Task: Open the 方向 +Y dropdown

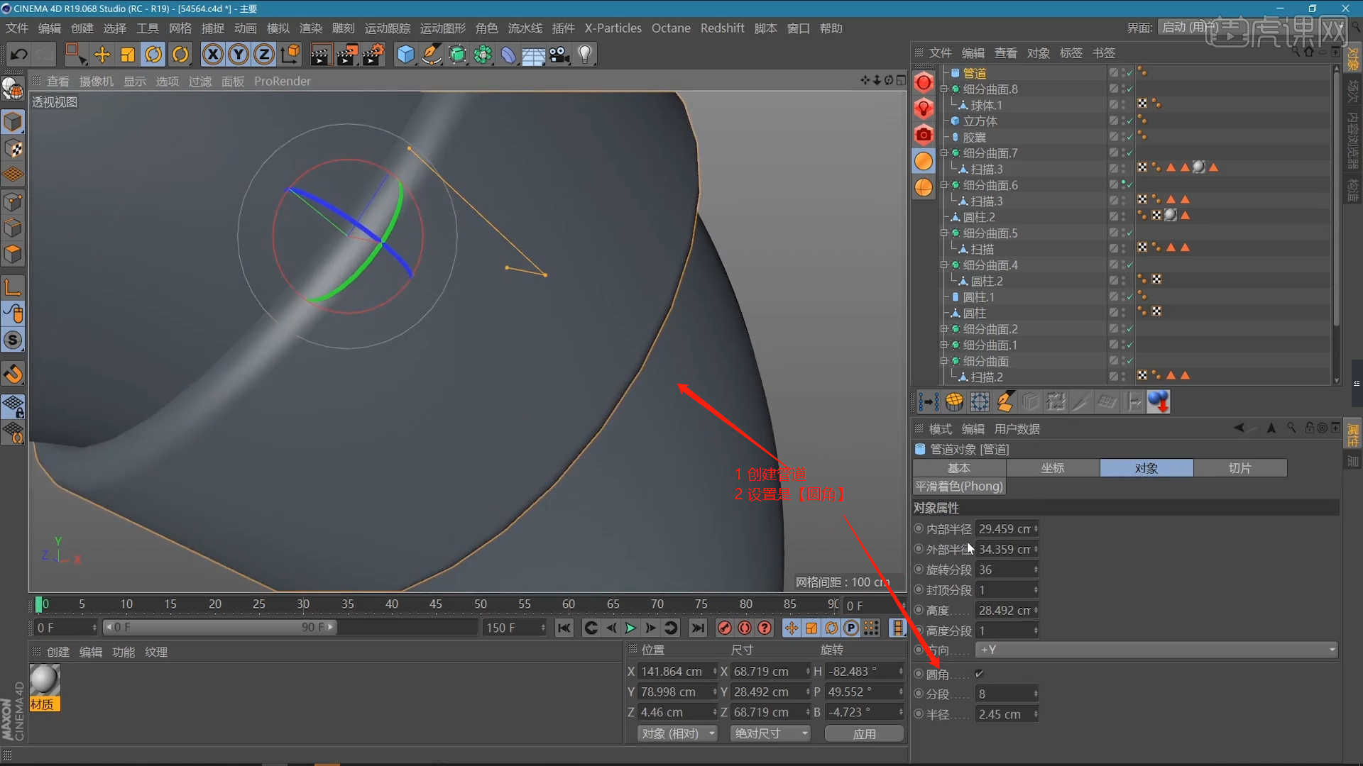Action: [1157, 650]
